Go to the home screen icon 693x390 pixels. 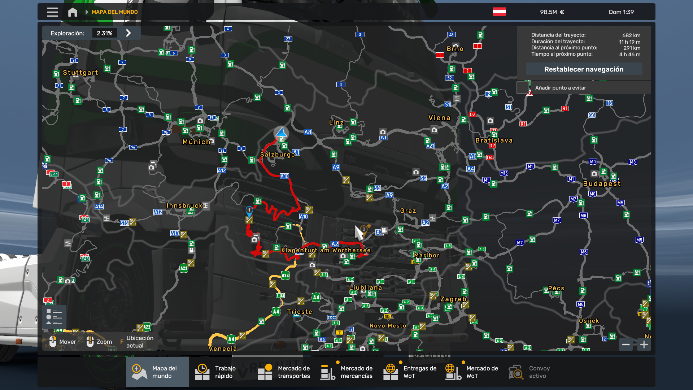point(73,12)
